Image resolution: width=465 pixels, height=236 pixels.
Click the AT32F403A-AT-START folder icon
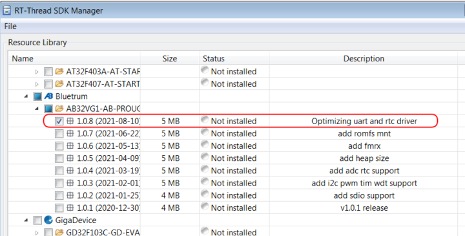(x=59, y=72)
